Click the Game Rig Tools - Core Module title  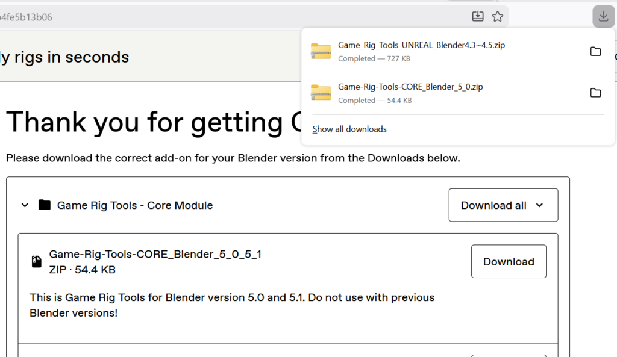coord(134,205)
